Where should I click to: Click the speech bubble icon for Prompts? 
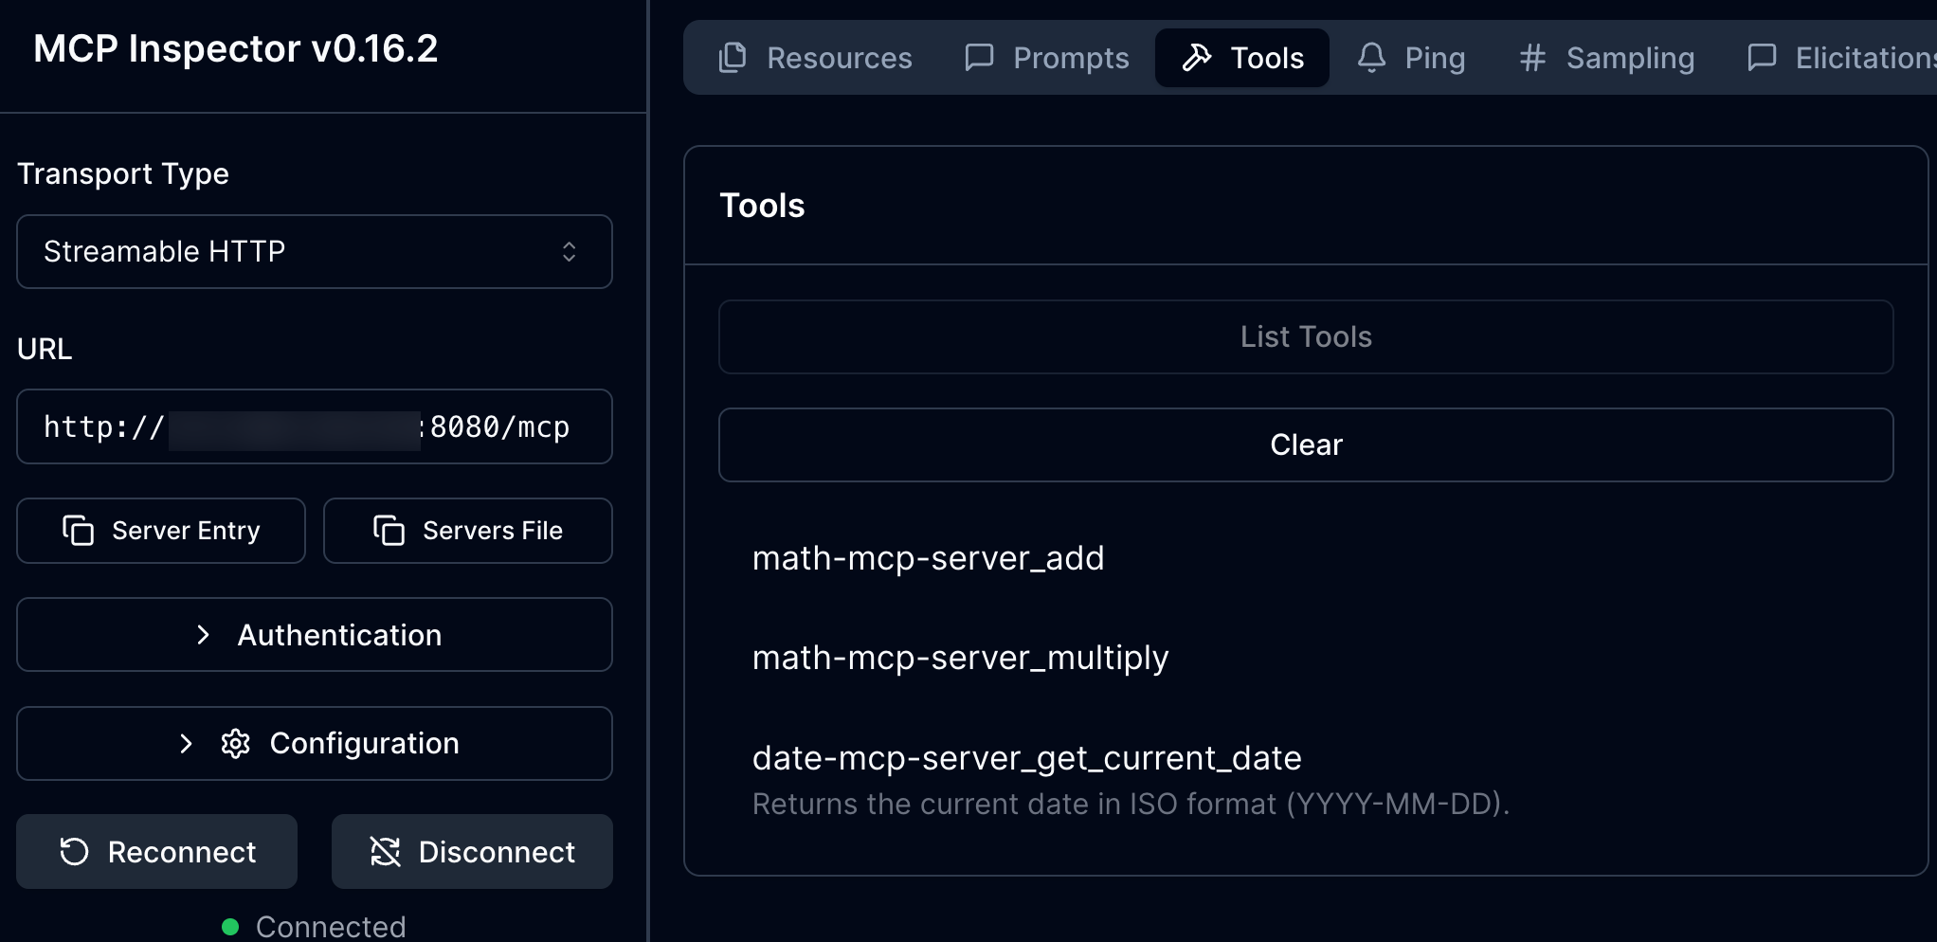point(979,58)
